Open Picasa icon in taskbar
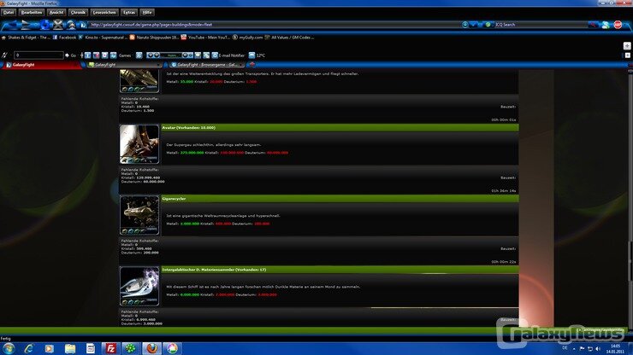The height and width of the screenshot is (355, 633). click(x=172, y=348)
